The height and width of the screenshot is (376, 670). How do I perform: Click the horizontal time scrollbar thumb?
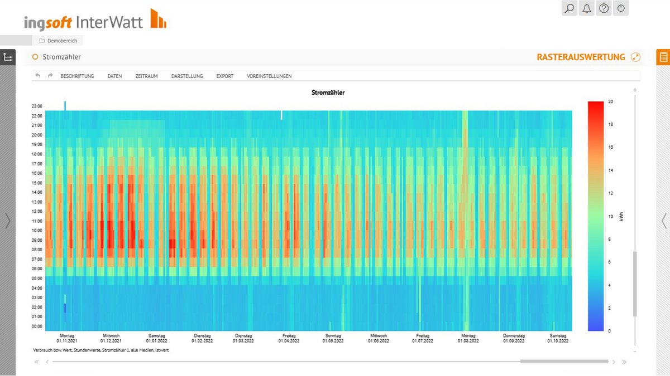pyautogui.click(x=564, y=362)
